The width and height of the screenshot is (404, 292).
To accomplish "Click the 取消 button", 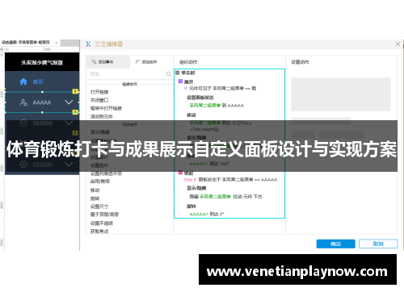I will tap(378, 244).
